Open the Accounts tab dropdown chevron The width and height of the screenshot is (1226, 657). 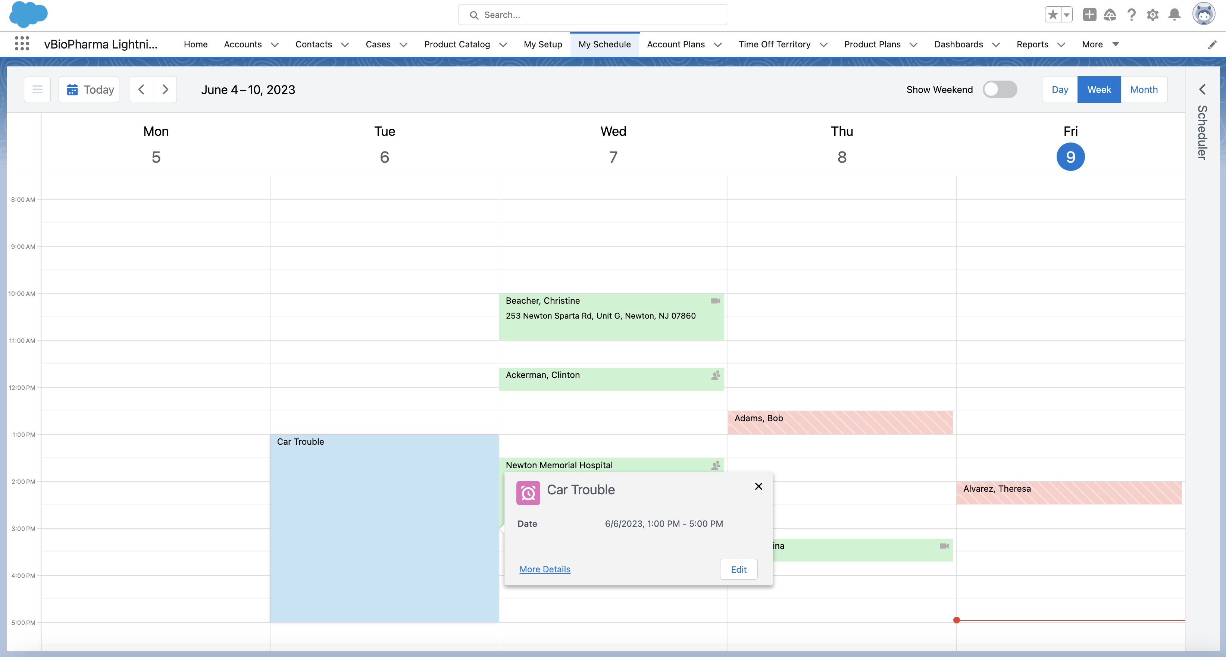coord(275,45)
